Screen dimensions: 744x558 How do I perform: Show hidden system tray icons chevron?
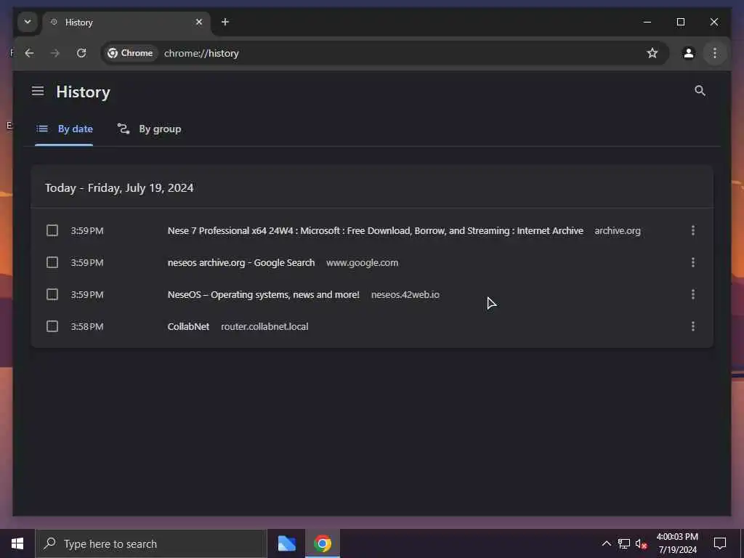tap(607, 543)
